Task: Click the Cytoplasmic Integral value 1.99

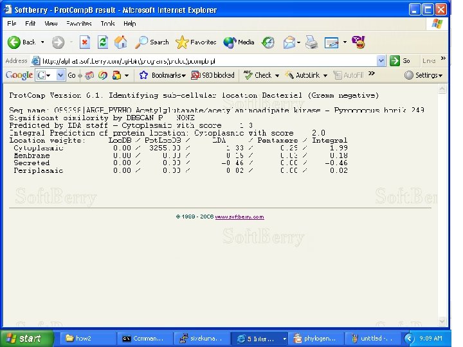Action: 339,148
